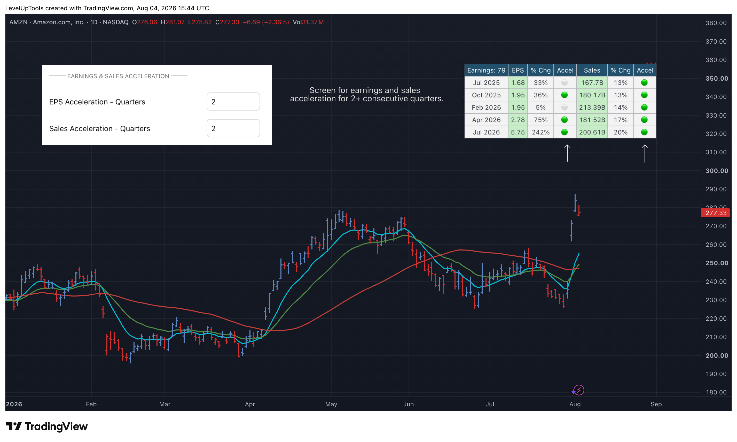Click the 5% EPS change cell

pyautogui.click(x=541, y=108)
